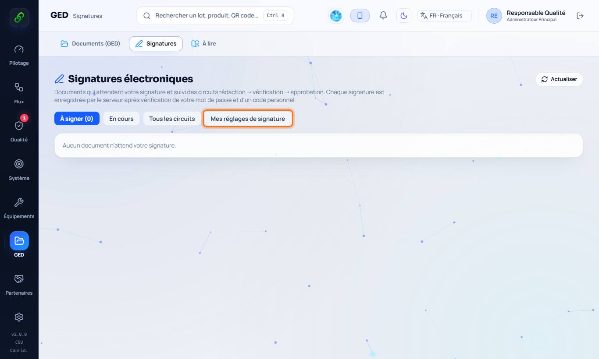The height and width of the screenshot is (359, 599).
Task: Show the À signer (0) filter
Action: (77, 119)
